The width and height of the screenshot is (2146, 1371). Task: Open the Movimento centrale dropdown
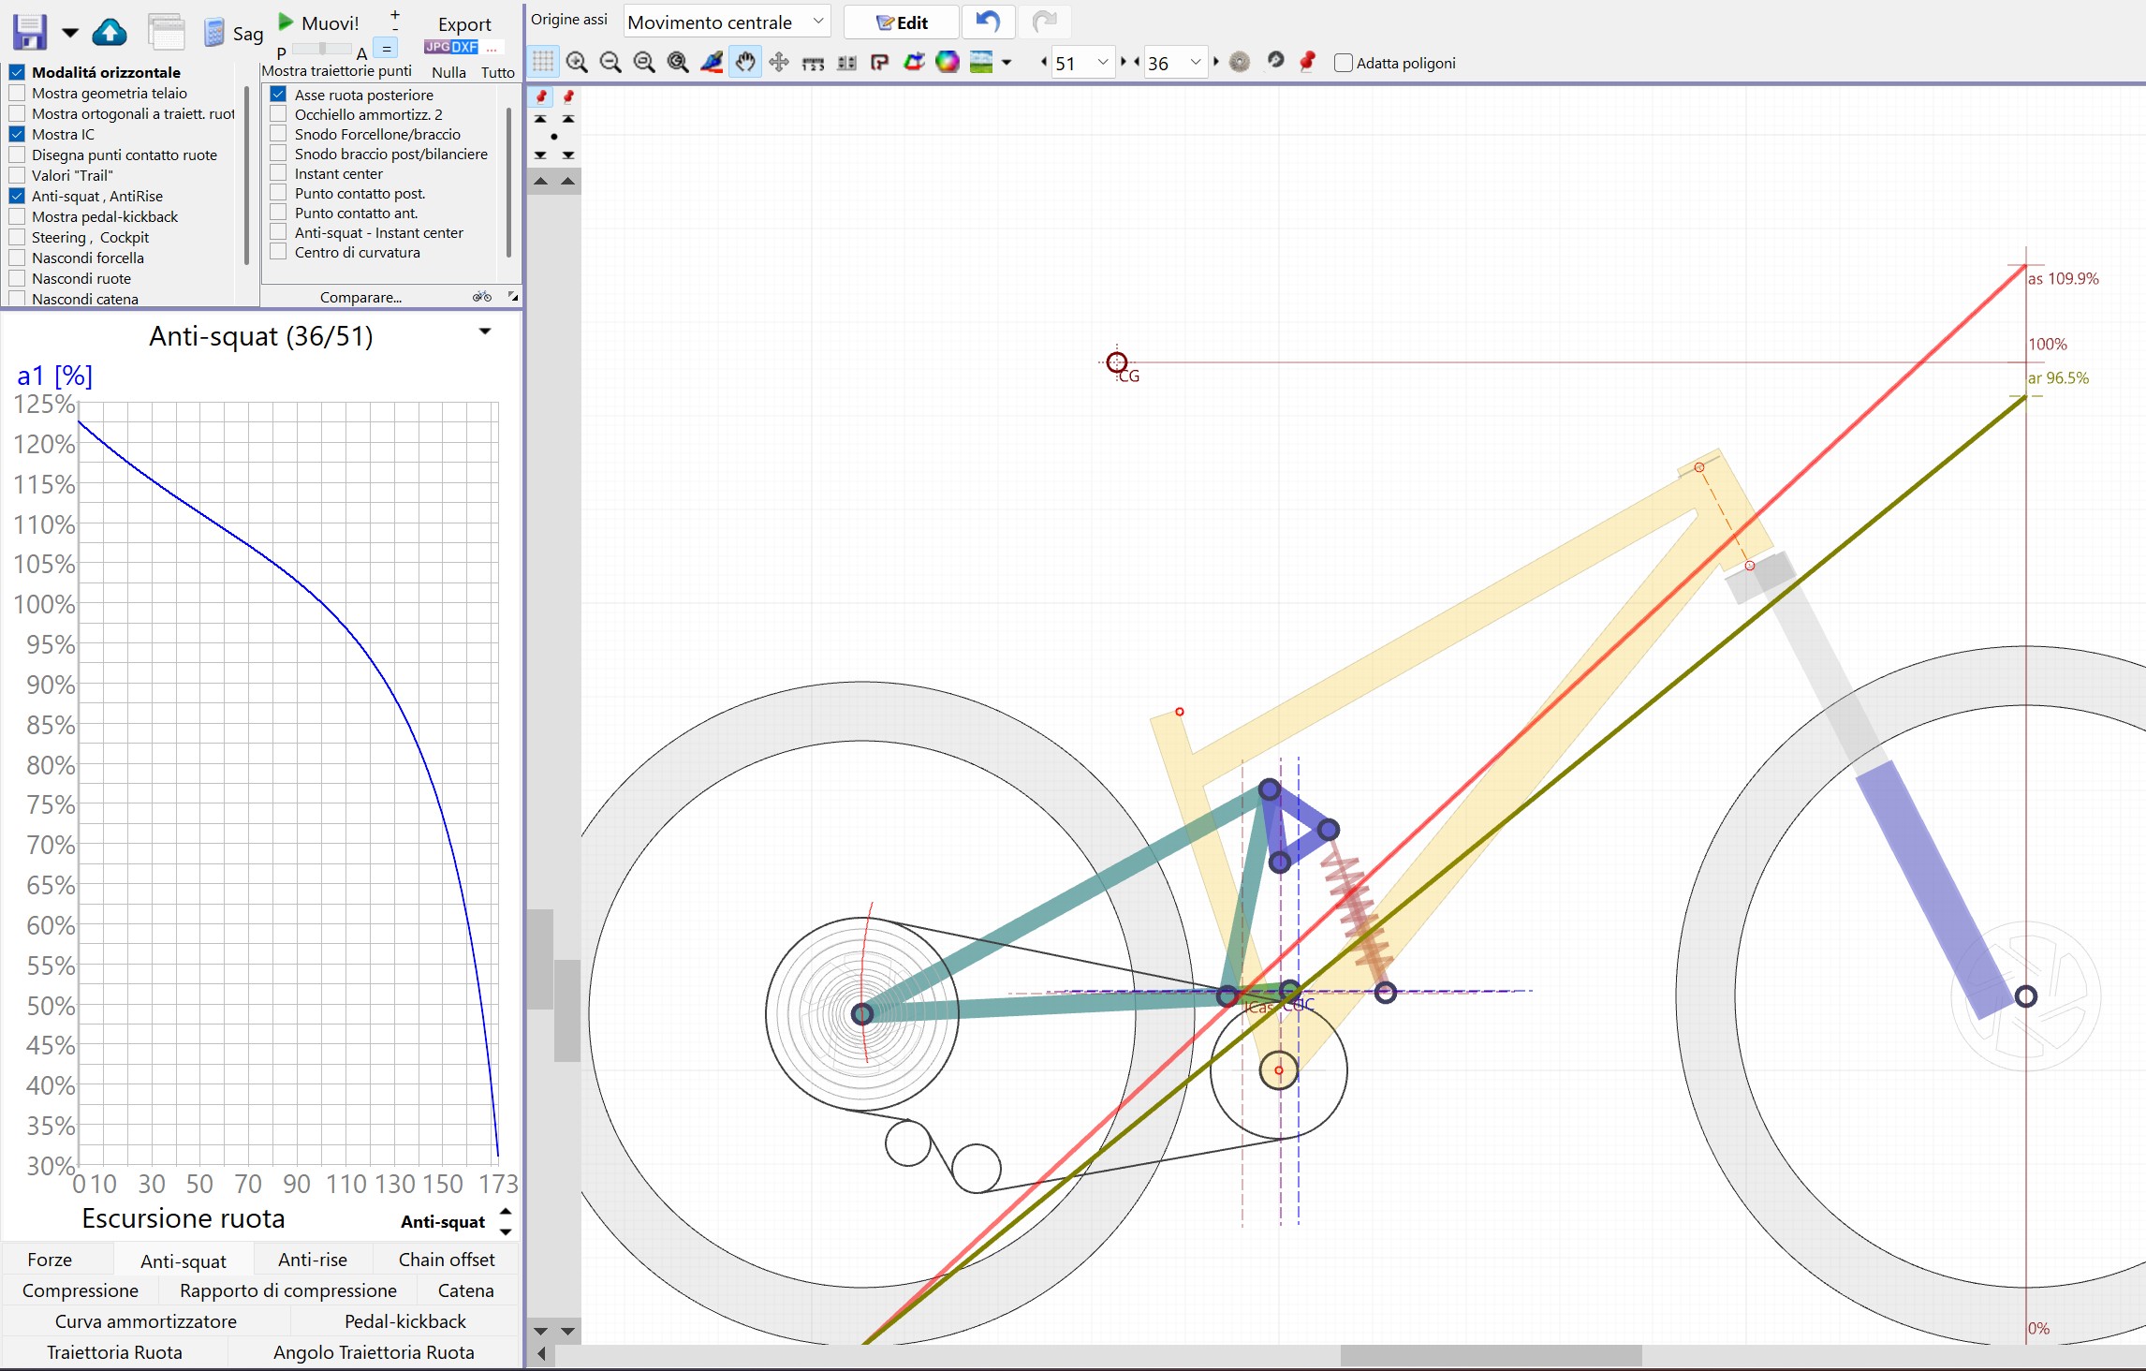click(727, 22)
